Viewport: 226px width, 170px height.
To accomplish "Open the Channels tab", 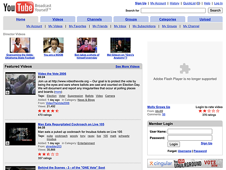I will pyautogui.click(x=94, y=19).
